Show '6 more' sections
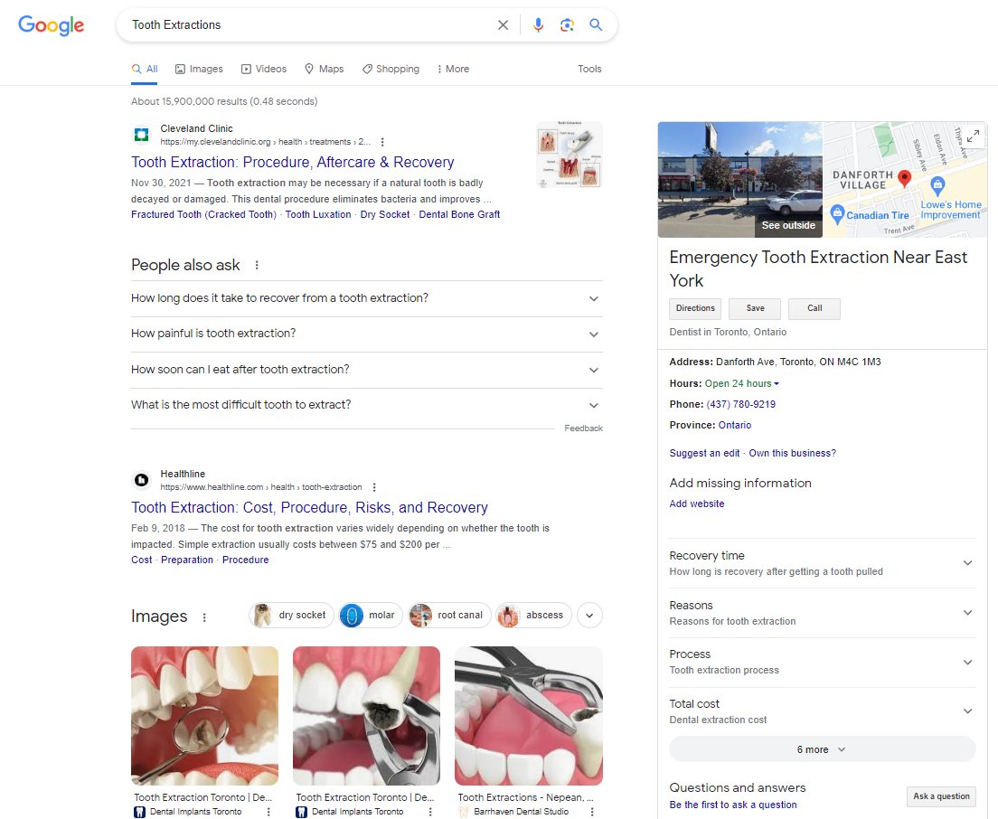Viewport: 998px width, 819px height. coord(823,749)
